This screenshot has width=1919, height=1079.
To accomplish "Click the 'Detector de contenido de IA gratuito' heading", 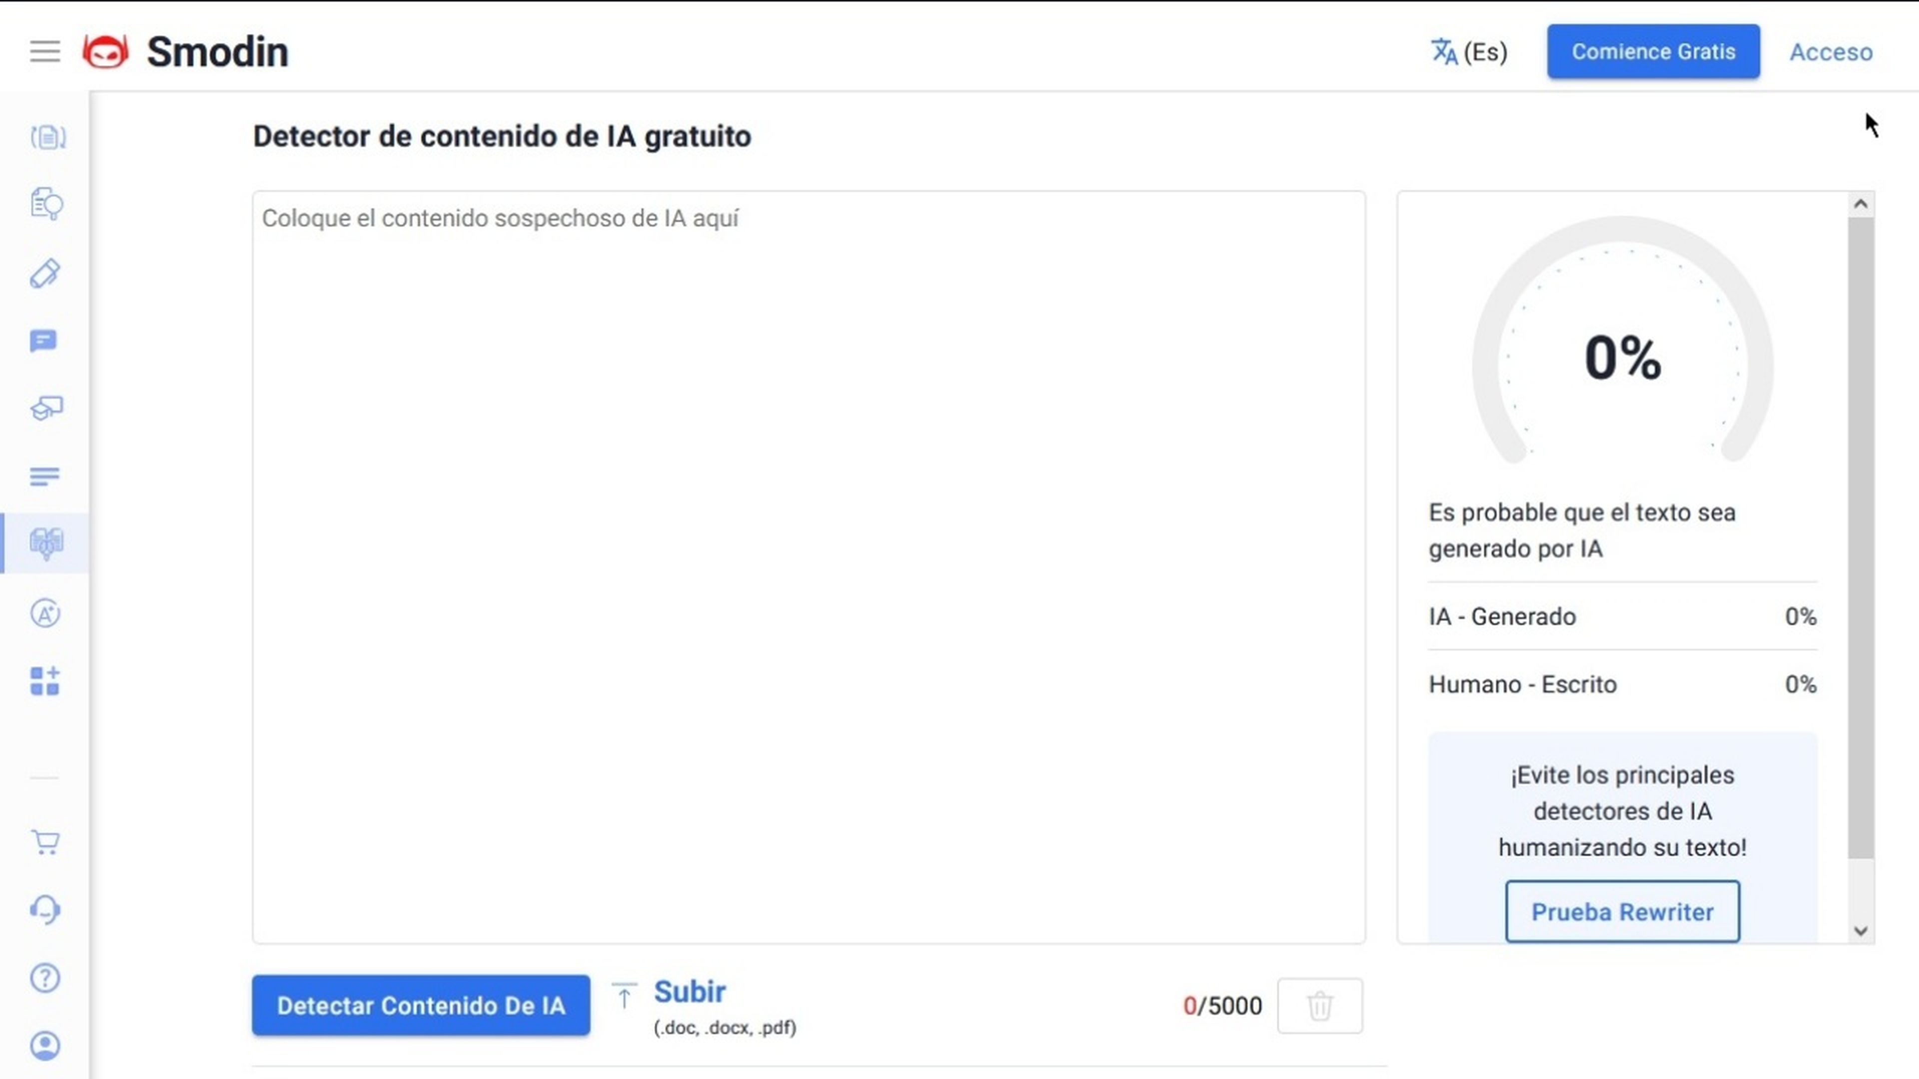I will 502,136.
